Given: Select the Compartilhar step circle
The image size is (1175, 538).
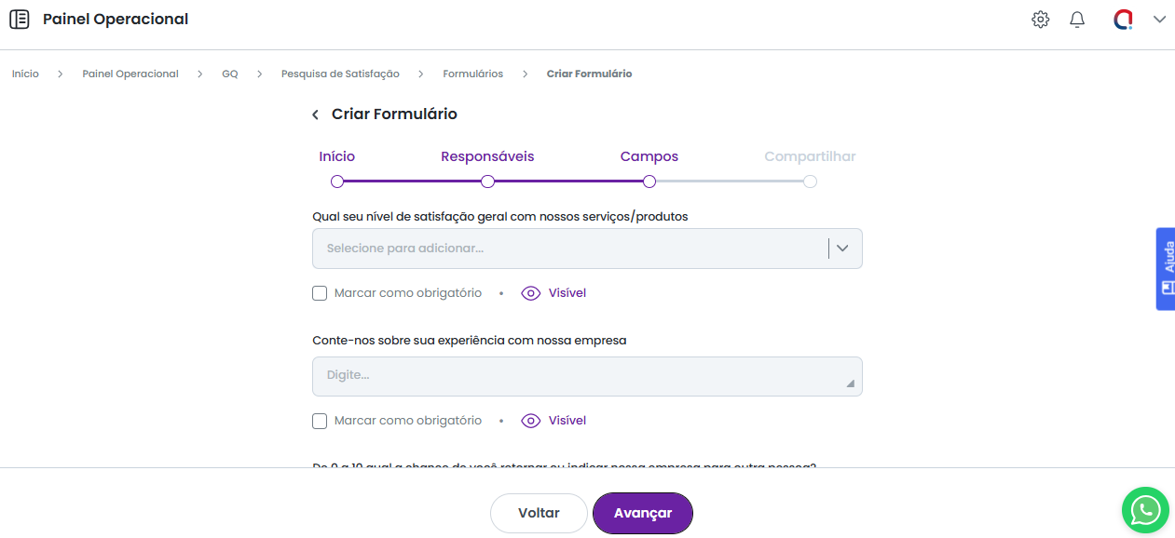Looking at the screenshot, I should coord(810,182).
